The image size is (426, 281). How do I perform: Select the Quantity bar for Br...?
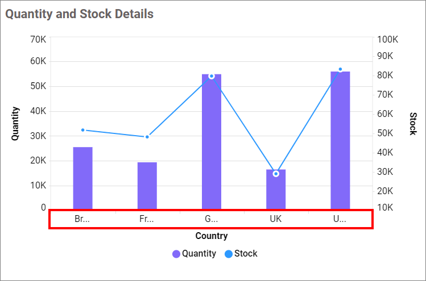click(82, 178)
